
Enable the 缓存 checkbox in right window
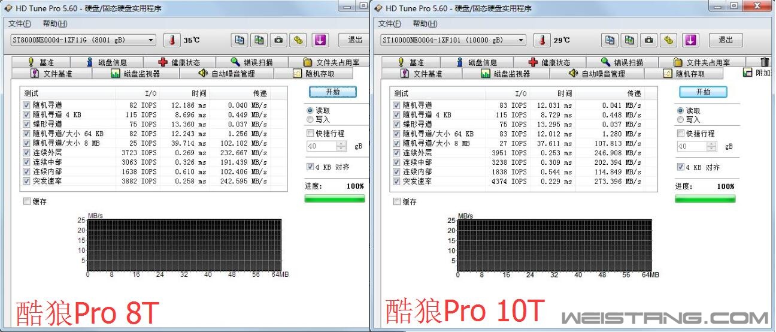(397, 201)
